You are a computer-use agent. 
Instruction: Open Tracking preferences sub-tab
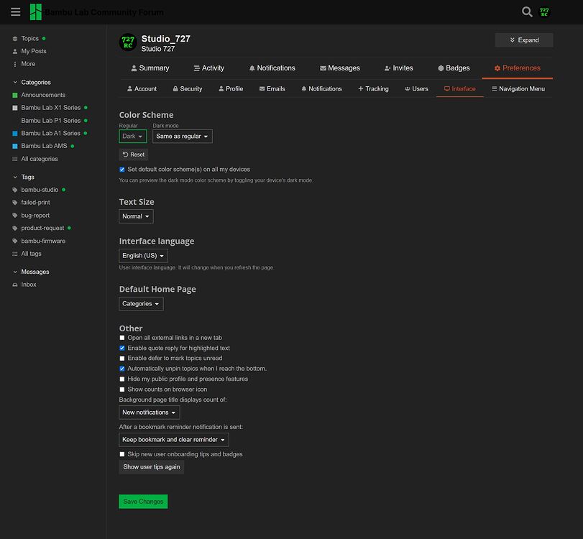point(373,89)
